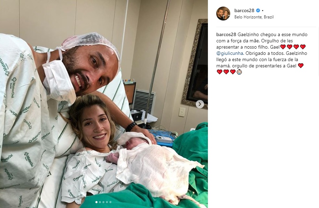
Task: Open the @giulicunha mention in the caption
Action: [230, 53]
